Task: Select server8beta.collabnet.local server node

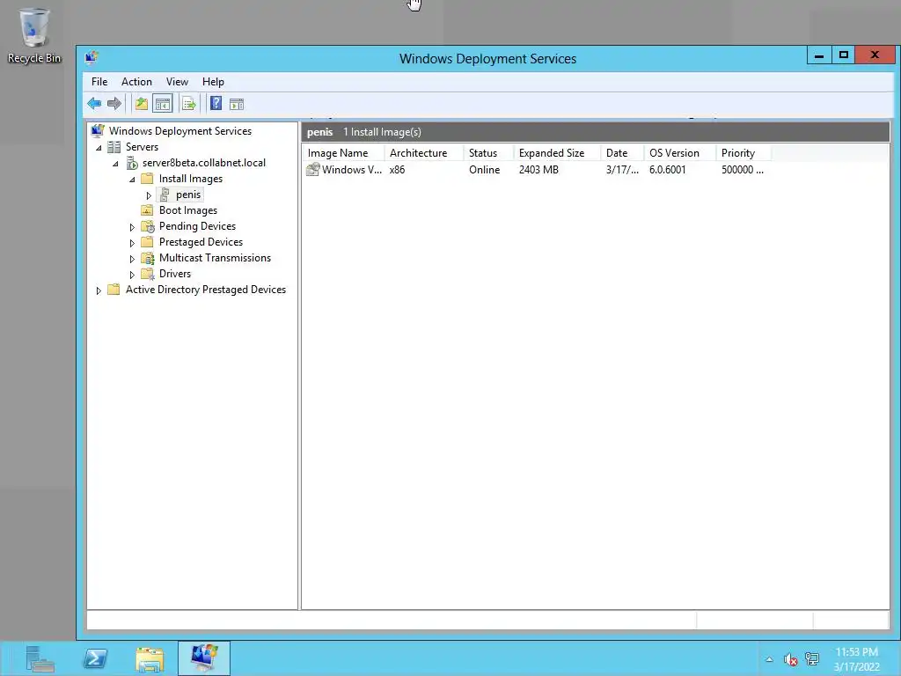Action: [204, 163]
